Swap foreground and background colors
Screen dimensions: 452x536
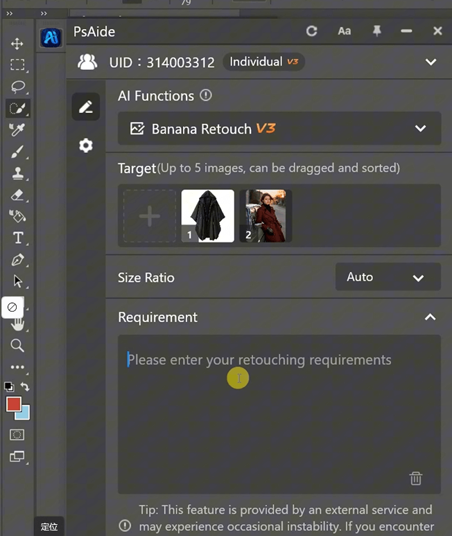(25, 386)
